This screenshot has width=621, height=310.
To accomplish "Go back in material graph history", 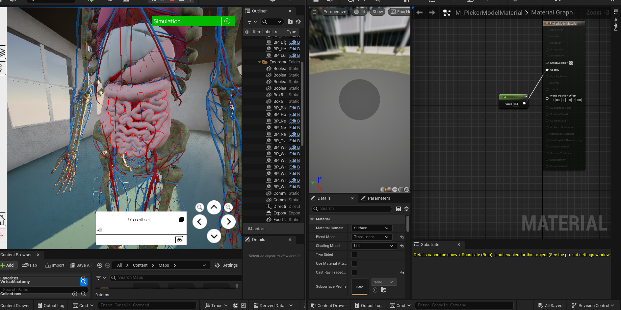I will 420,13.
